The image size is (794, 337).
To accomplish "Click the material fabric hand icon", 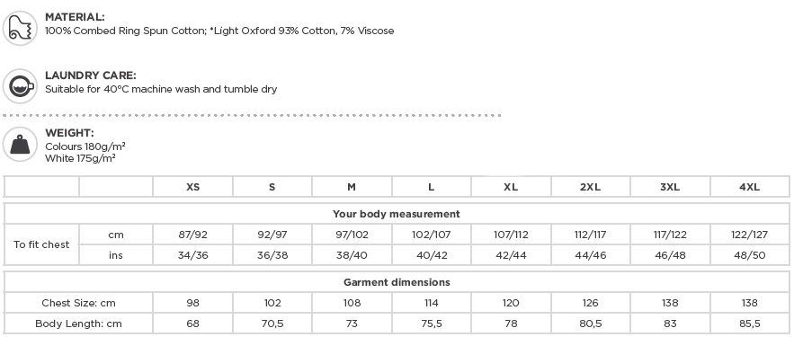I will point(21,29).
